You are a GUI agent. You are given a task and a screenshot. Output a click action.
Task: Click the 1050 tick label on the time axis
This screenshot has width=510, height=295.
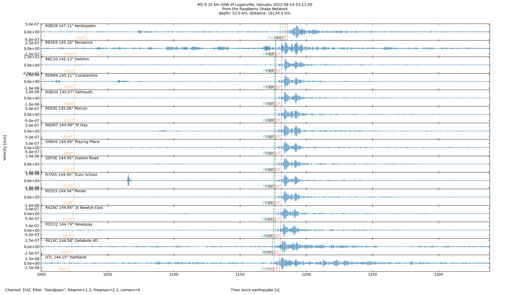click(107, 275)
